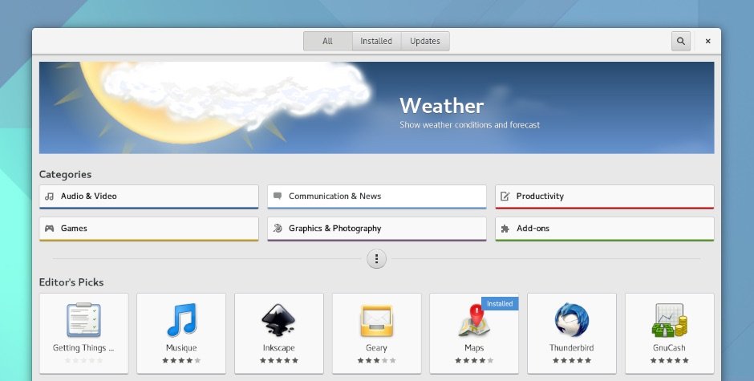Click the Thunderbird bird icon
Viewport: 754px width, 381px height.
click(x=572, y=320)
